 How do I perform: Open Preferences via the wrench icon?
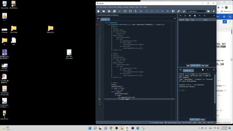click(178, 11)
